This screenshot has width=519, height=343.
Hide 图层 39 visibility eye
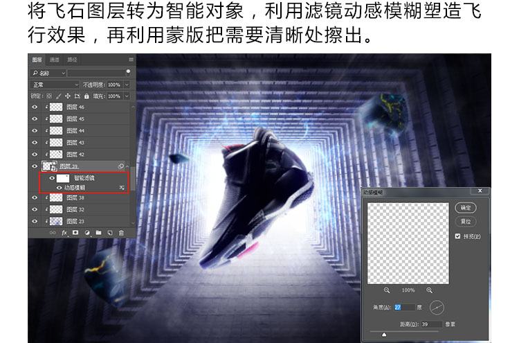point(35,166)
